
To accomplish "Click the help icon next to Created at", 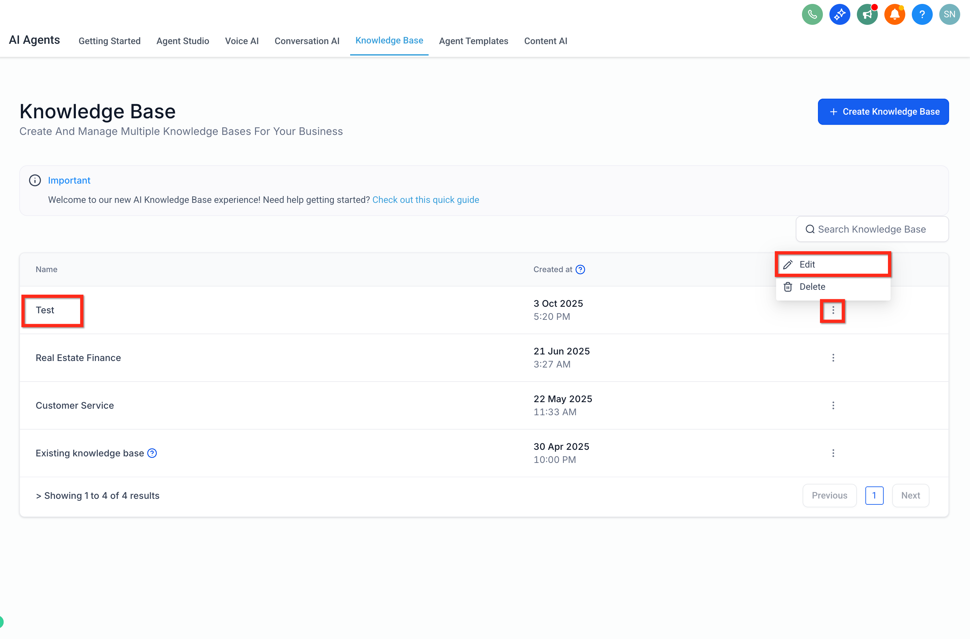I will point(580,270).
